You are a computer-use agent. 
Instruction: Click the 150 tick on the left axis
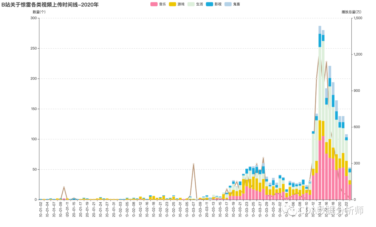point(33,109)
